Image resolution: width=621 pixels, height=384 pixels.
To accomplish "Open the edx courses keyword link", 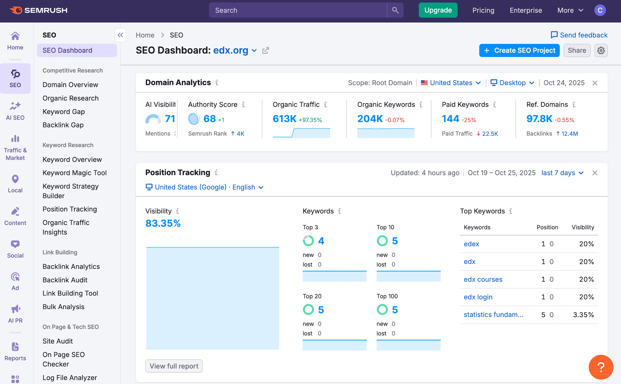I will 483,279.
